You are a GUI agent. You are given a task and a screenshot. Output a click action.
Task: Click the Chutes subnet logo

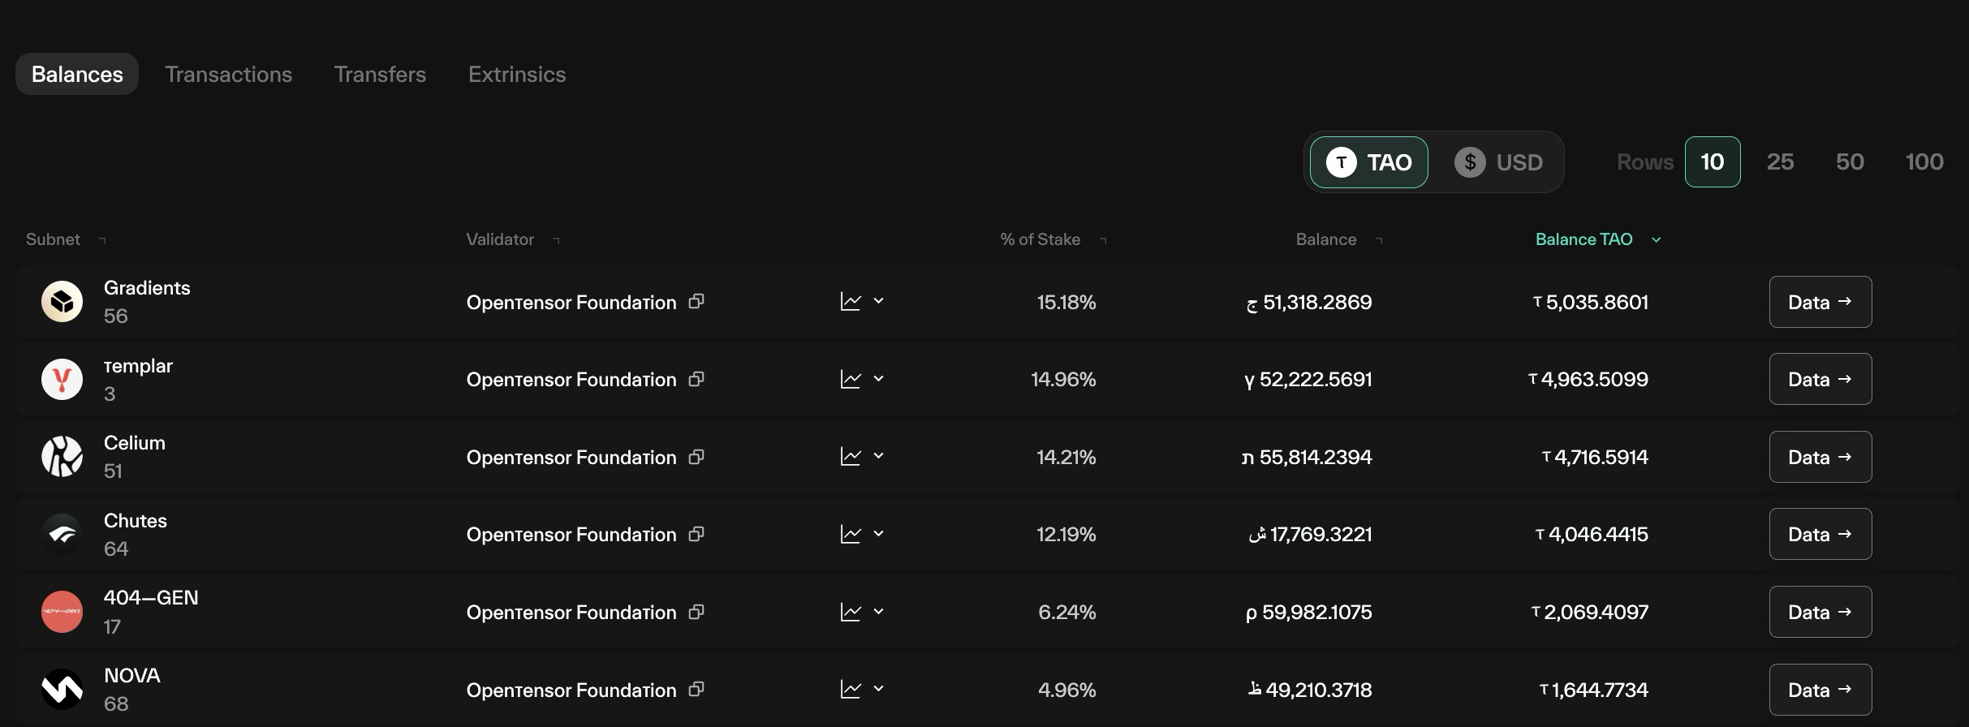(x=62, y=534)
